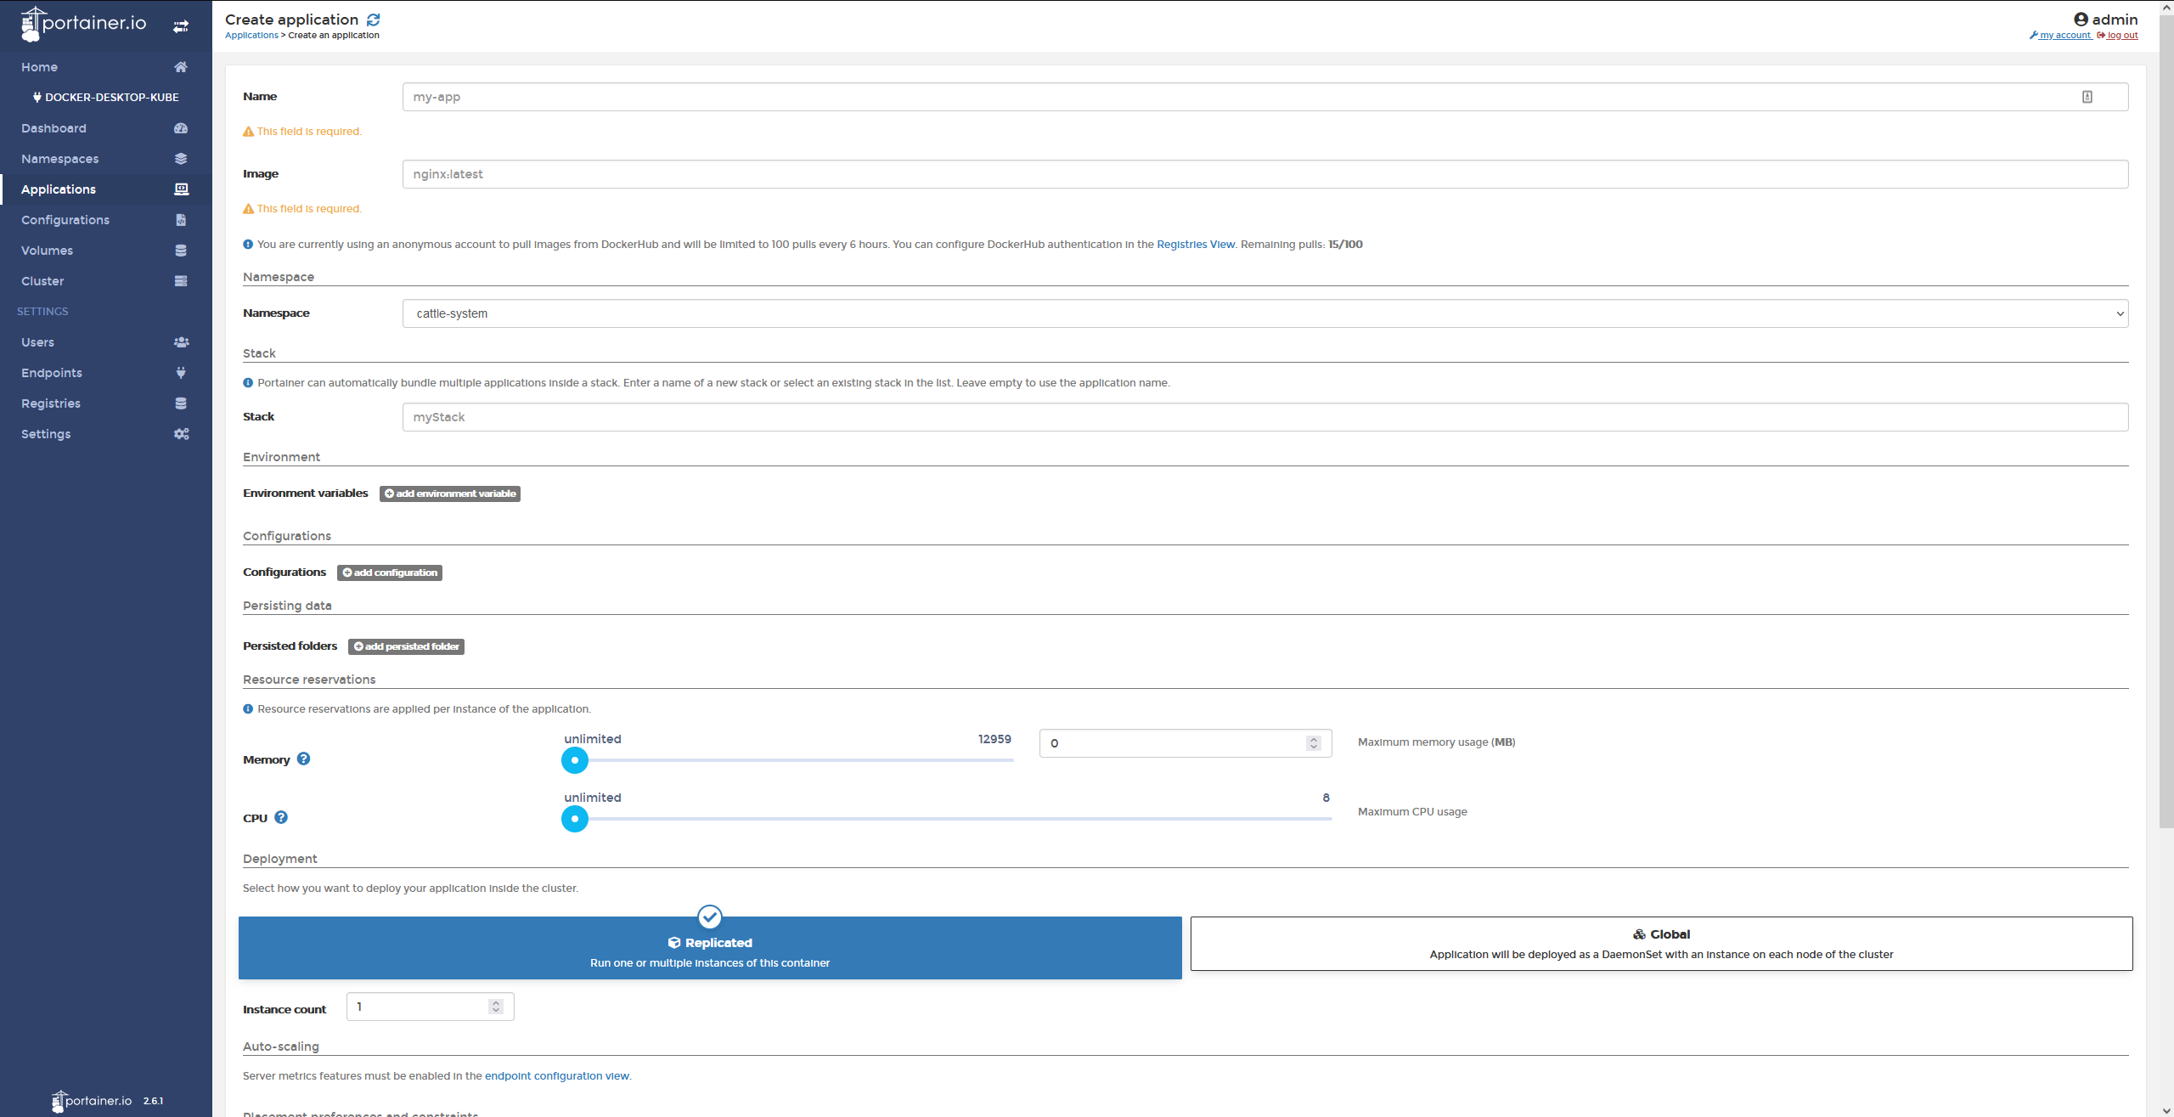Screen dimensions: 2174x1117
Task: Click the Registries sidebar icon
Action: click(x=179, y=402)
